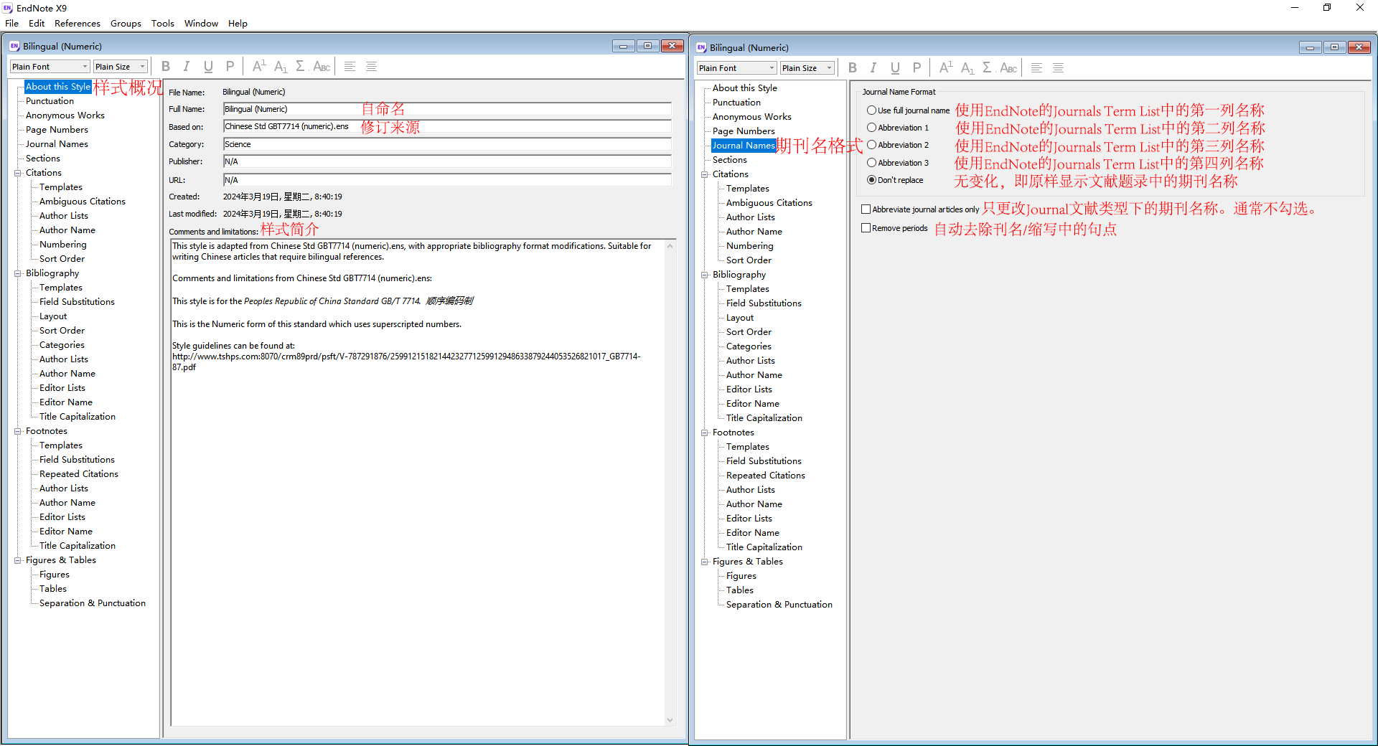Image resolution: width=1378 pixels, height=746 pixels.
Task: Open the Plain Size dropdown in left window
Action: tap(120, 67)
